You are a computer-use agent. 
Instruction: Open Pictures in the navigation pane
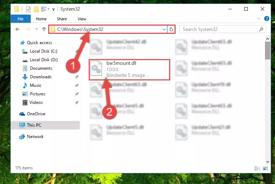pos(37,94)
